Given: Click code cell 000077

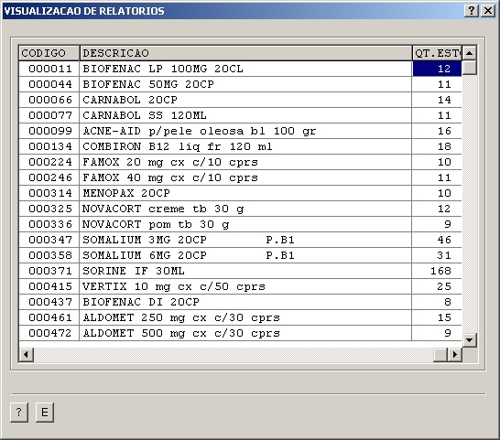Looking at the screenshot, I should coord(49,115).
